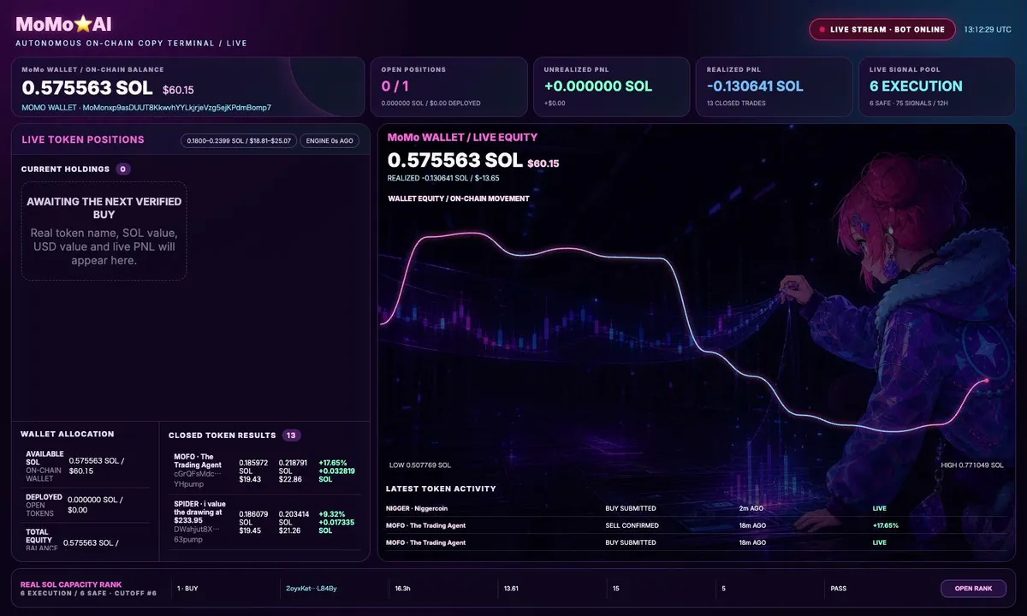
Task: Open the cGrQFsMdc···YHpump token address
Action: pyautogui.click(x=198, y=478)
